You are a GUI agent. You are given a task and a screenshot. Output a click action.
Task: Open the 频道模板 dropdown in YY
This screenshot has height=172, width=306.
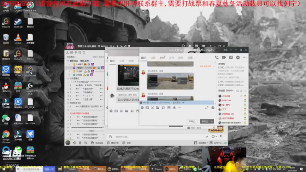click(x=202, y=143)
